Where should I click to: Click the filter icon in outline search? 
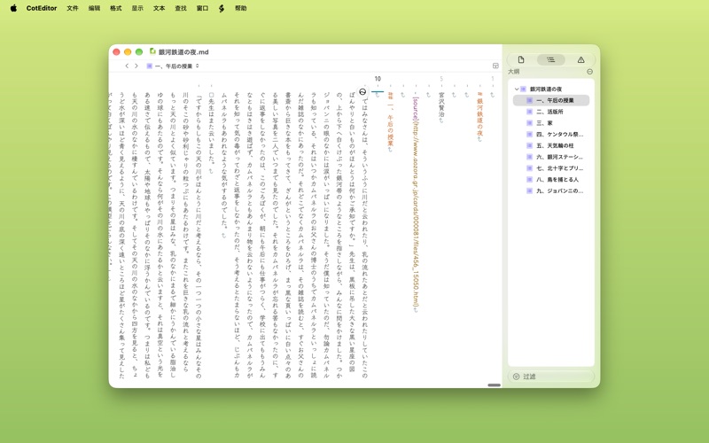516,377
